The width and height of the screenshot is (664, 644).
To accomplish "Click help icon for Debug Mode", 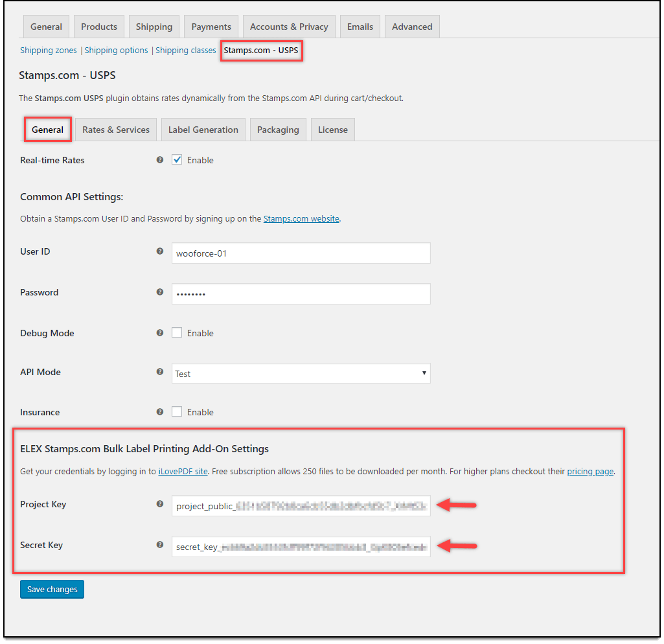I will click(159, 333).
